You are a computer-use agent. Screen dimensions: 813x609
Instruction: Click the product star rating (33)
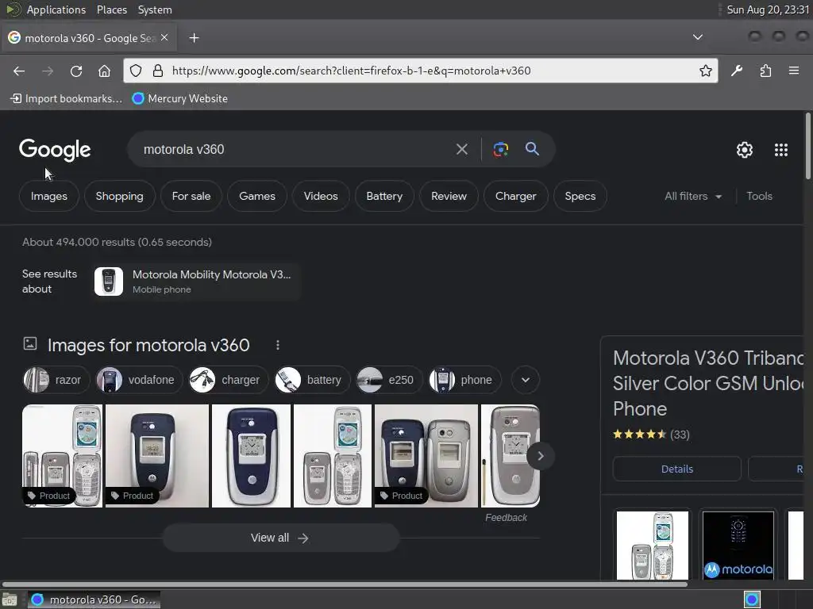pos(651,435)
